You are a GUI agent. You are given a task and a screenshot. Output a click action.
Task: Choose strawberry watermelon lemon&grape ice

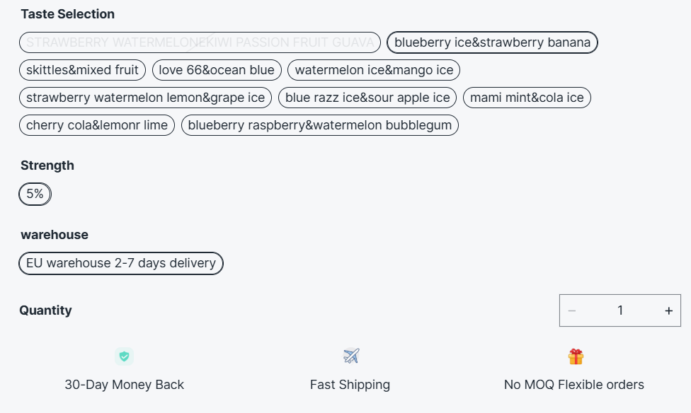tap(145, 98)
